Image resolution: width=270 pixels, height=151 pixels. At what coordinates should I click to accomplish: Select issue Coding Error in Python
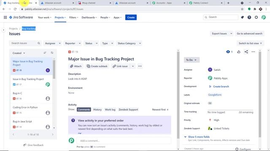(31, 110)
